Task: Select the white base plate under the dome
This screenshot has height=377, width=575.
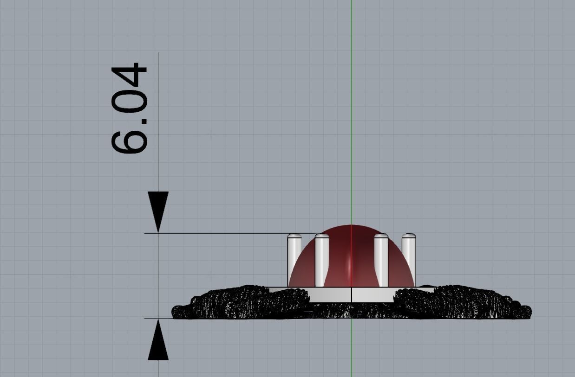Action: [352, 295]
